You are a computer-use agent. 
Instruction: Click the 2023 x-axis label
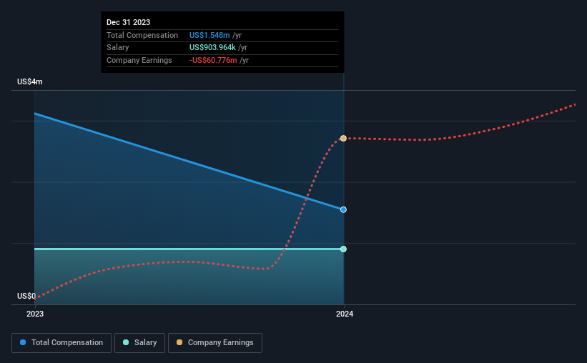35,314
